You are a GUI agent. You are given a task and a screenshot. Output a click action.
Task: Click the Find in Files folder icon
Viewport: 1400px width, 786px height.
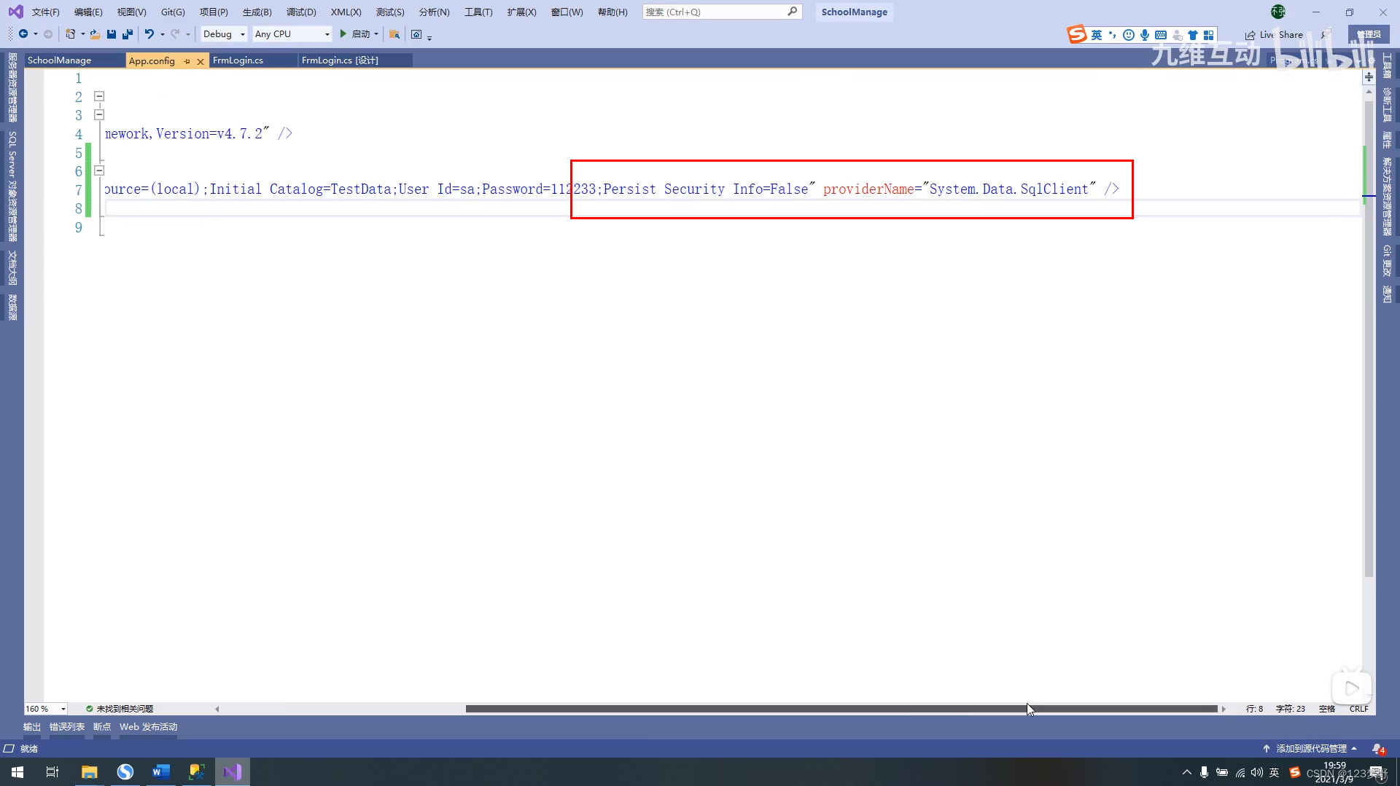coord(394,34)
